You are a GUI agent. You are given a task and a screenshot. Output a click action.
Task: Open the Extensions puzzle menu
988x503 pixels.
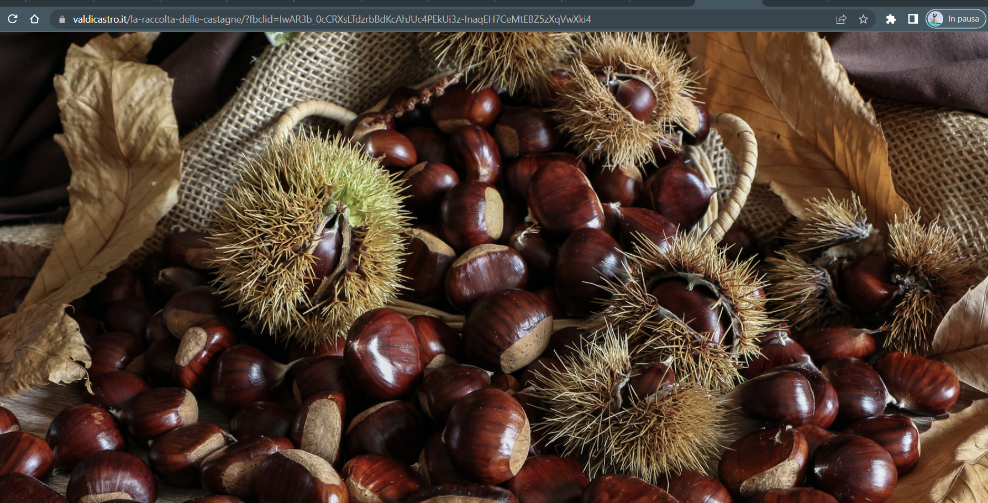click(x=891, y=19)
